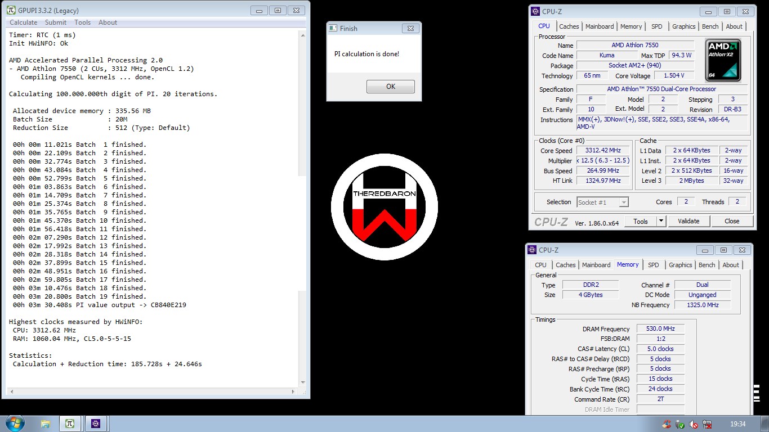Open the Memory tab in top CPU-Z
This screenshot has width=769, height=432.
click(x=631, y=26)
